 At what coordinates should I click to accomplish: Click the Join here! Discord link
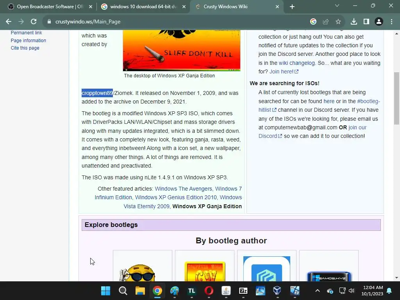[284, 72]
